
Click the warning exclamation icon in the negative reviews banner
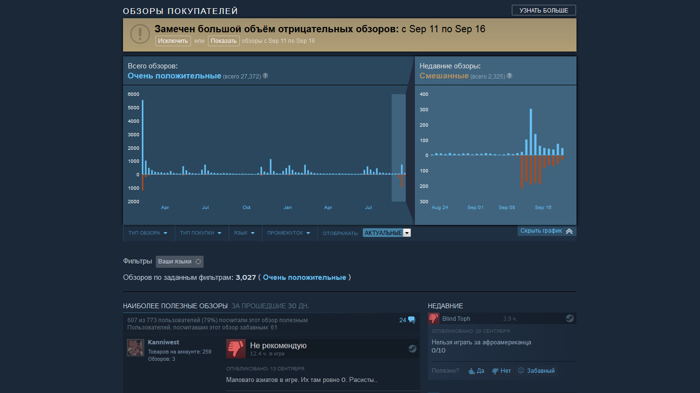(x=140, y=34)
